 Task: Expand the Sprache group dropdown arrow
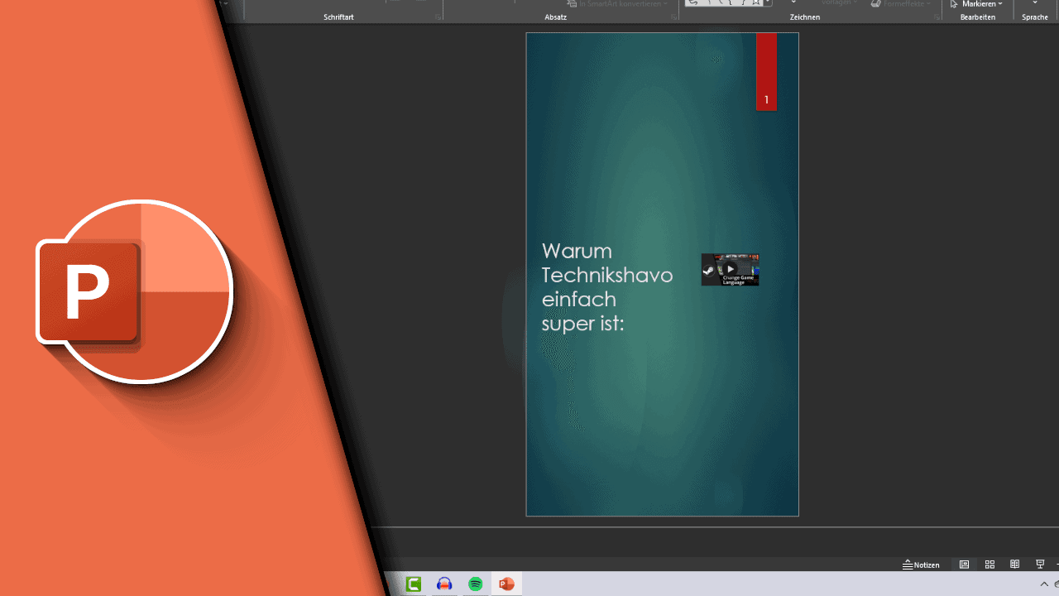(1035, 3)
